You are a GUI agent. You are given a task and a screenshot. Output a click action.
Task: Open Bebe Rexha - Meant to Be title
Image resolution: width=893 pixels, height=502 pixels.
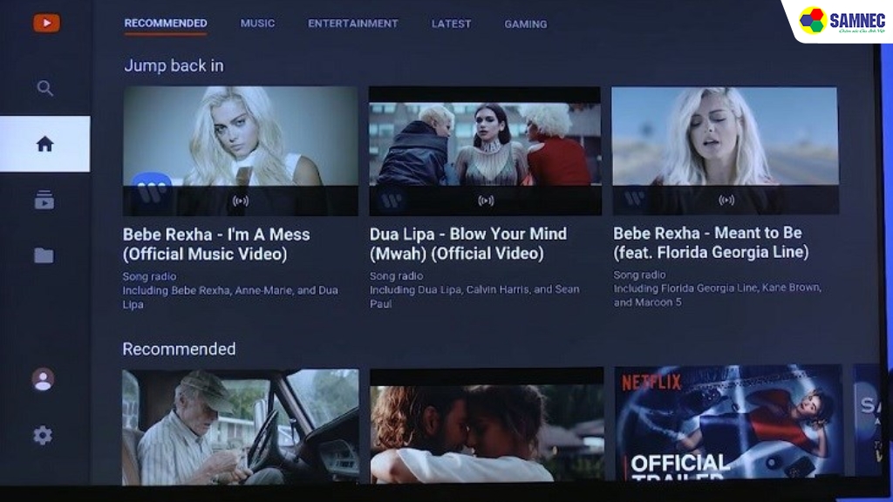(x=710, y=242)
